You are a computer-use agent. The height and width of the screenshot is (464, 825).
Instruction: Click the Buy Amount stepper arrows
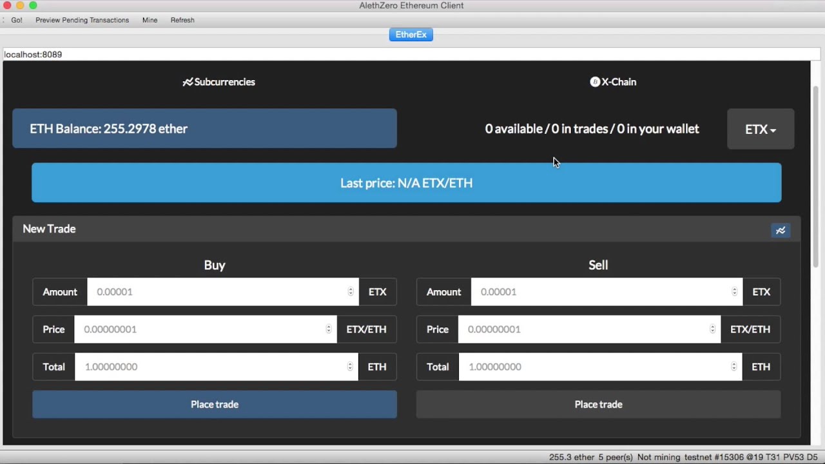(x=351, y=292)
